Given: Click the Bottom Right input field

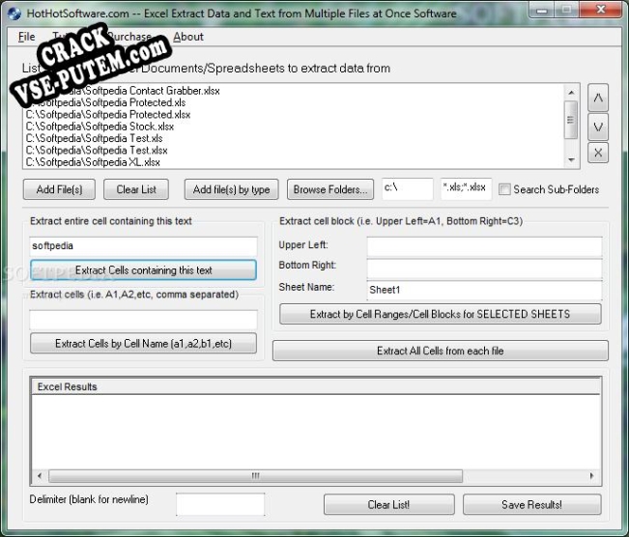Looking at the screenshot, I should [484, 268].
